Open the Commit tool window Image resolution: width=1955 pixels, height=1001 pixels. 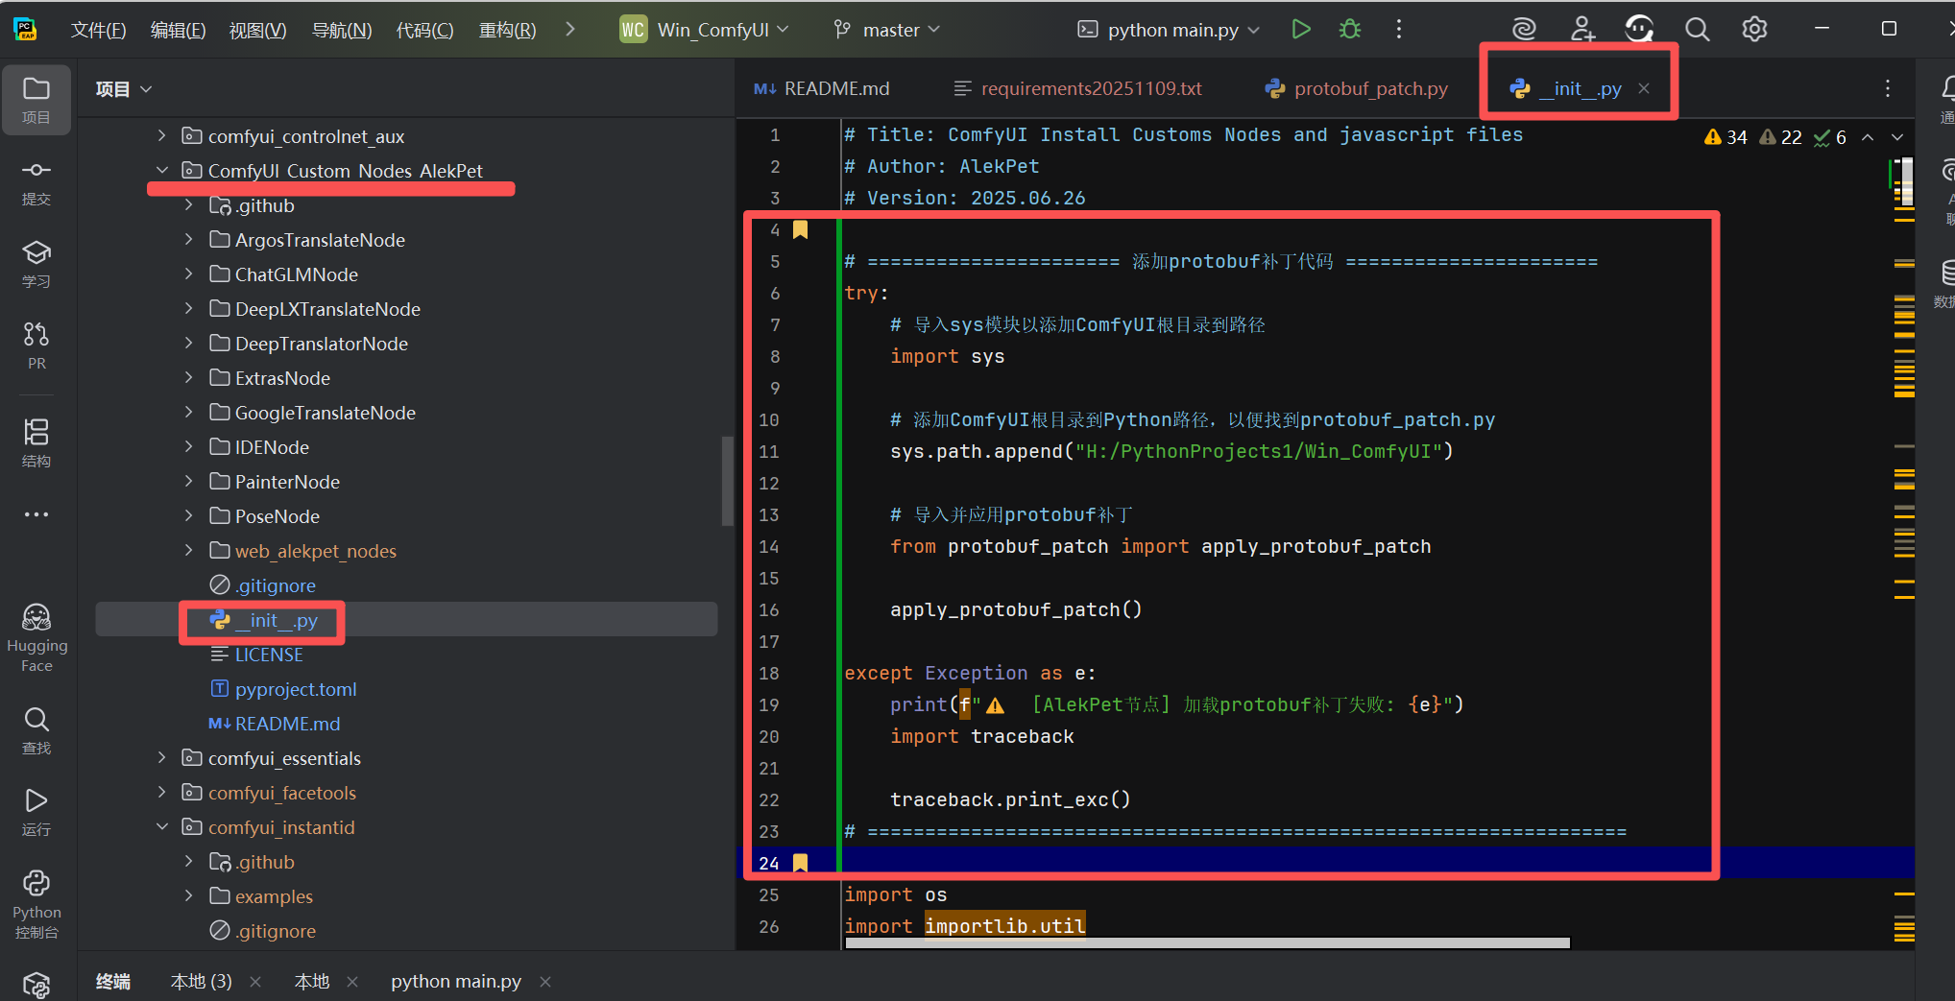(x=36, y=182)
